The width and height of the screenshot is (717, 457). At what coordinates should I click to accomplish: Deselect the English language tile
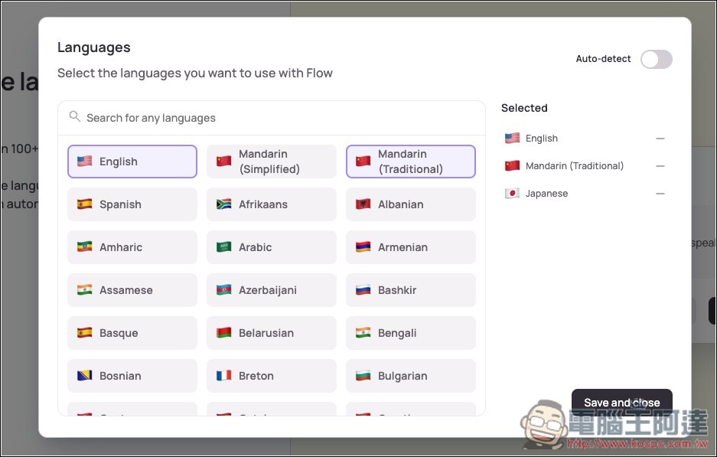[x=132, y=162]
